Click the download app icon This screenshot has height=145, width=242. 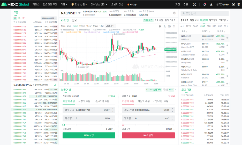coord(211,4)
